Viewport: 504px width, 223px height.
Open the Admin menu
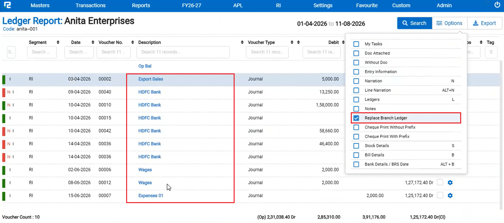click(444, 5)
